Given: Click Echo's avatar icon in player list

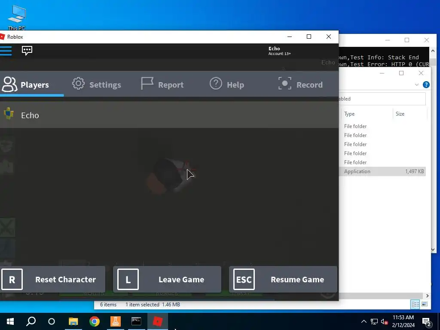Looking at the screenshot, I should click(x=9, y=113).
